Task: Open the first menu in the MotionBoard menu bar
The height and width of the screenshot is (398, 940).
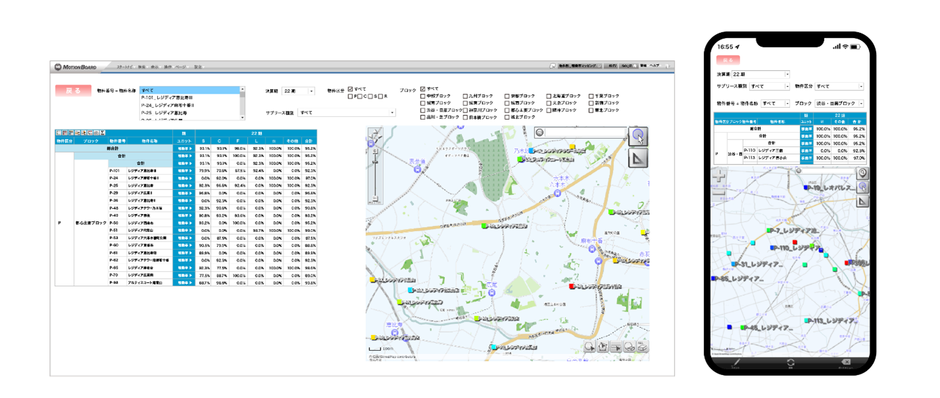Action: coord(124,66)
